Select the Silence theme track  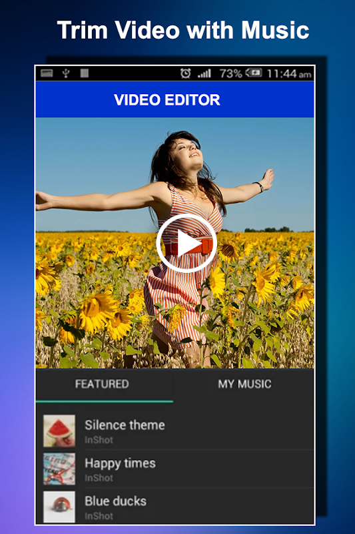175,431
